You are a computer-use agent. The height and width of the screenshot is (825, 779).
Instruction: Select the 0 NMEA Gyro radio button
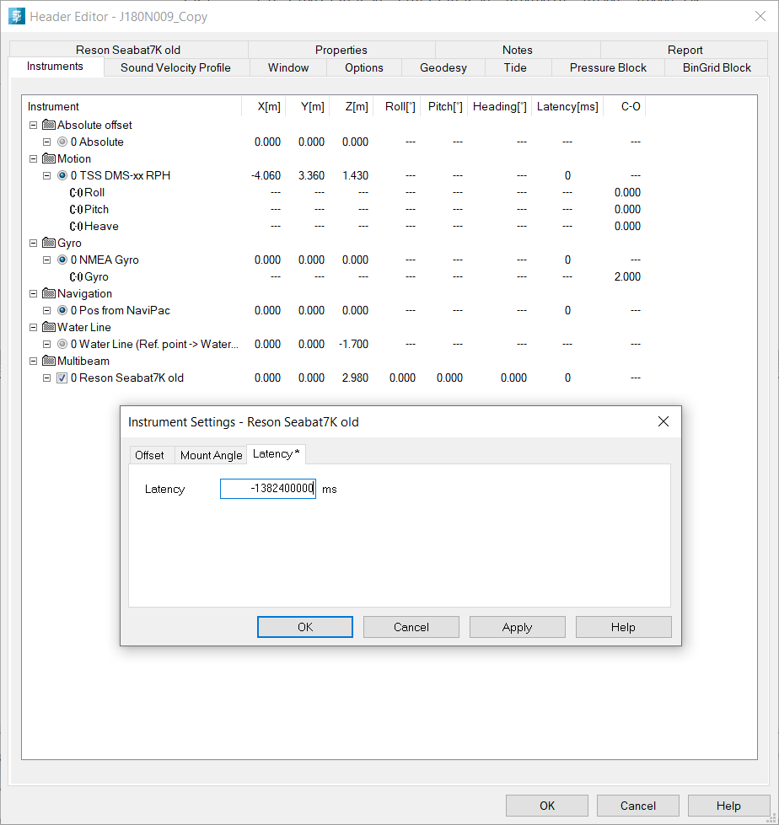pyautogui.click(x=62, y=260)
